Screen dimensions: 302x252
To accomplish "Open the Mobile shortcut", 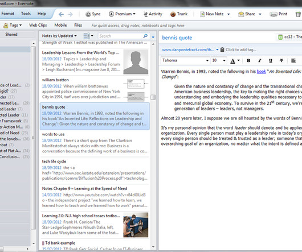I will [x=60, y=25].
